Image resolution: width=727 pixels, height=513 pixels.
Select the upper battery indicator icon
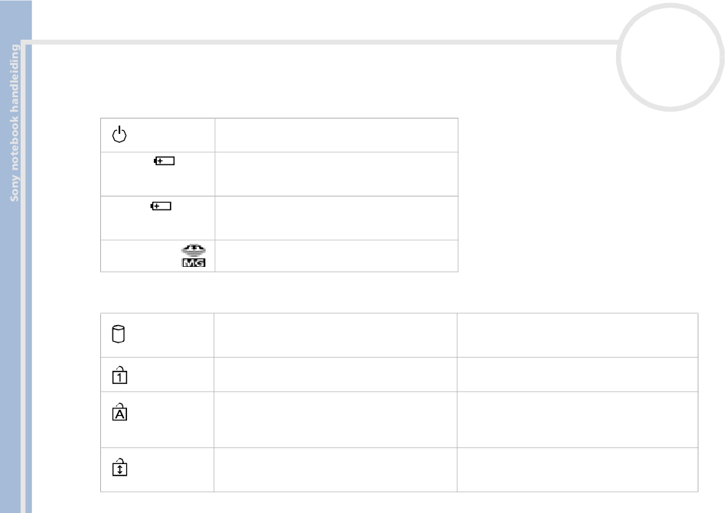coord(164,161)
